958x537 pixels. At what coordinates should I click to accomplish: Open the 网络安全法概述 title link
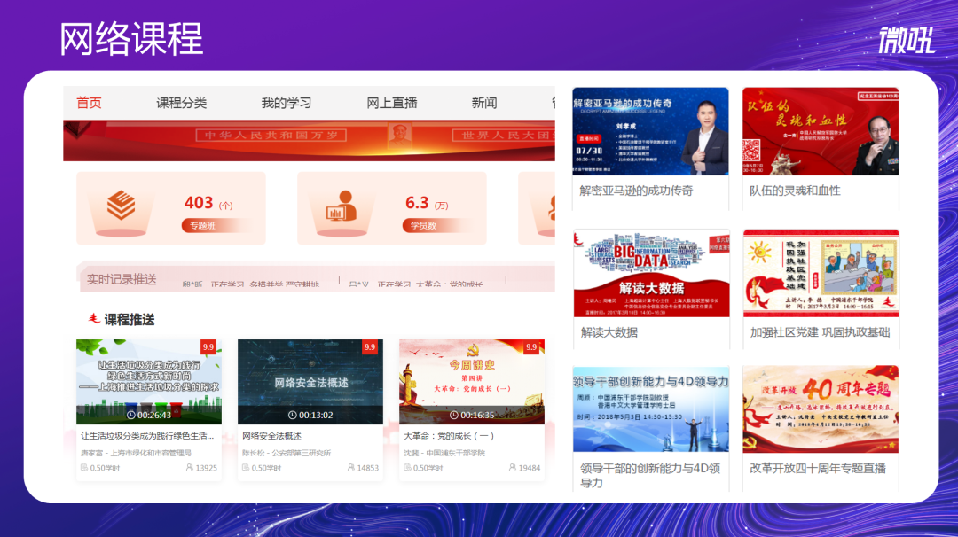tap(272, 436)
